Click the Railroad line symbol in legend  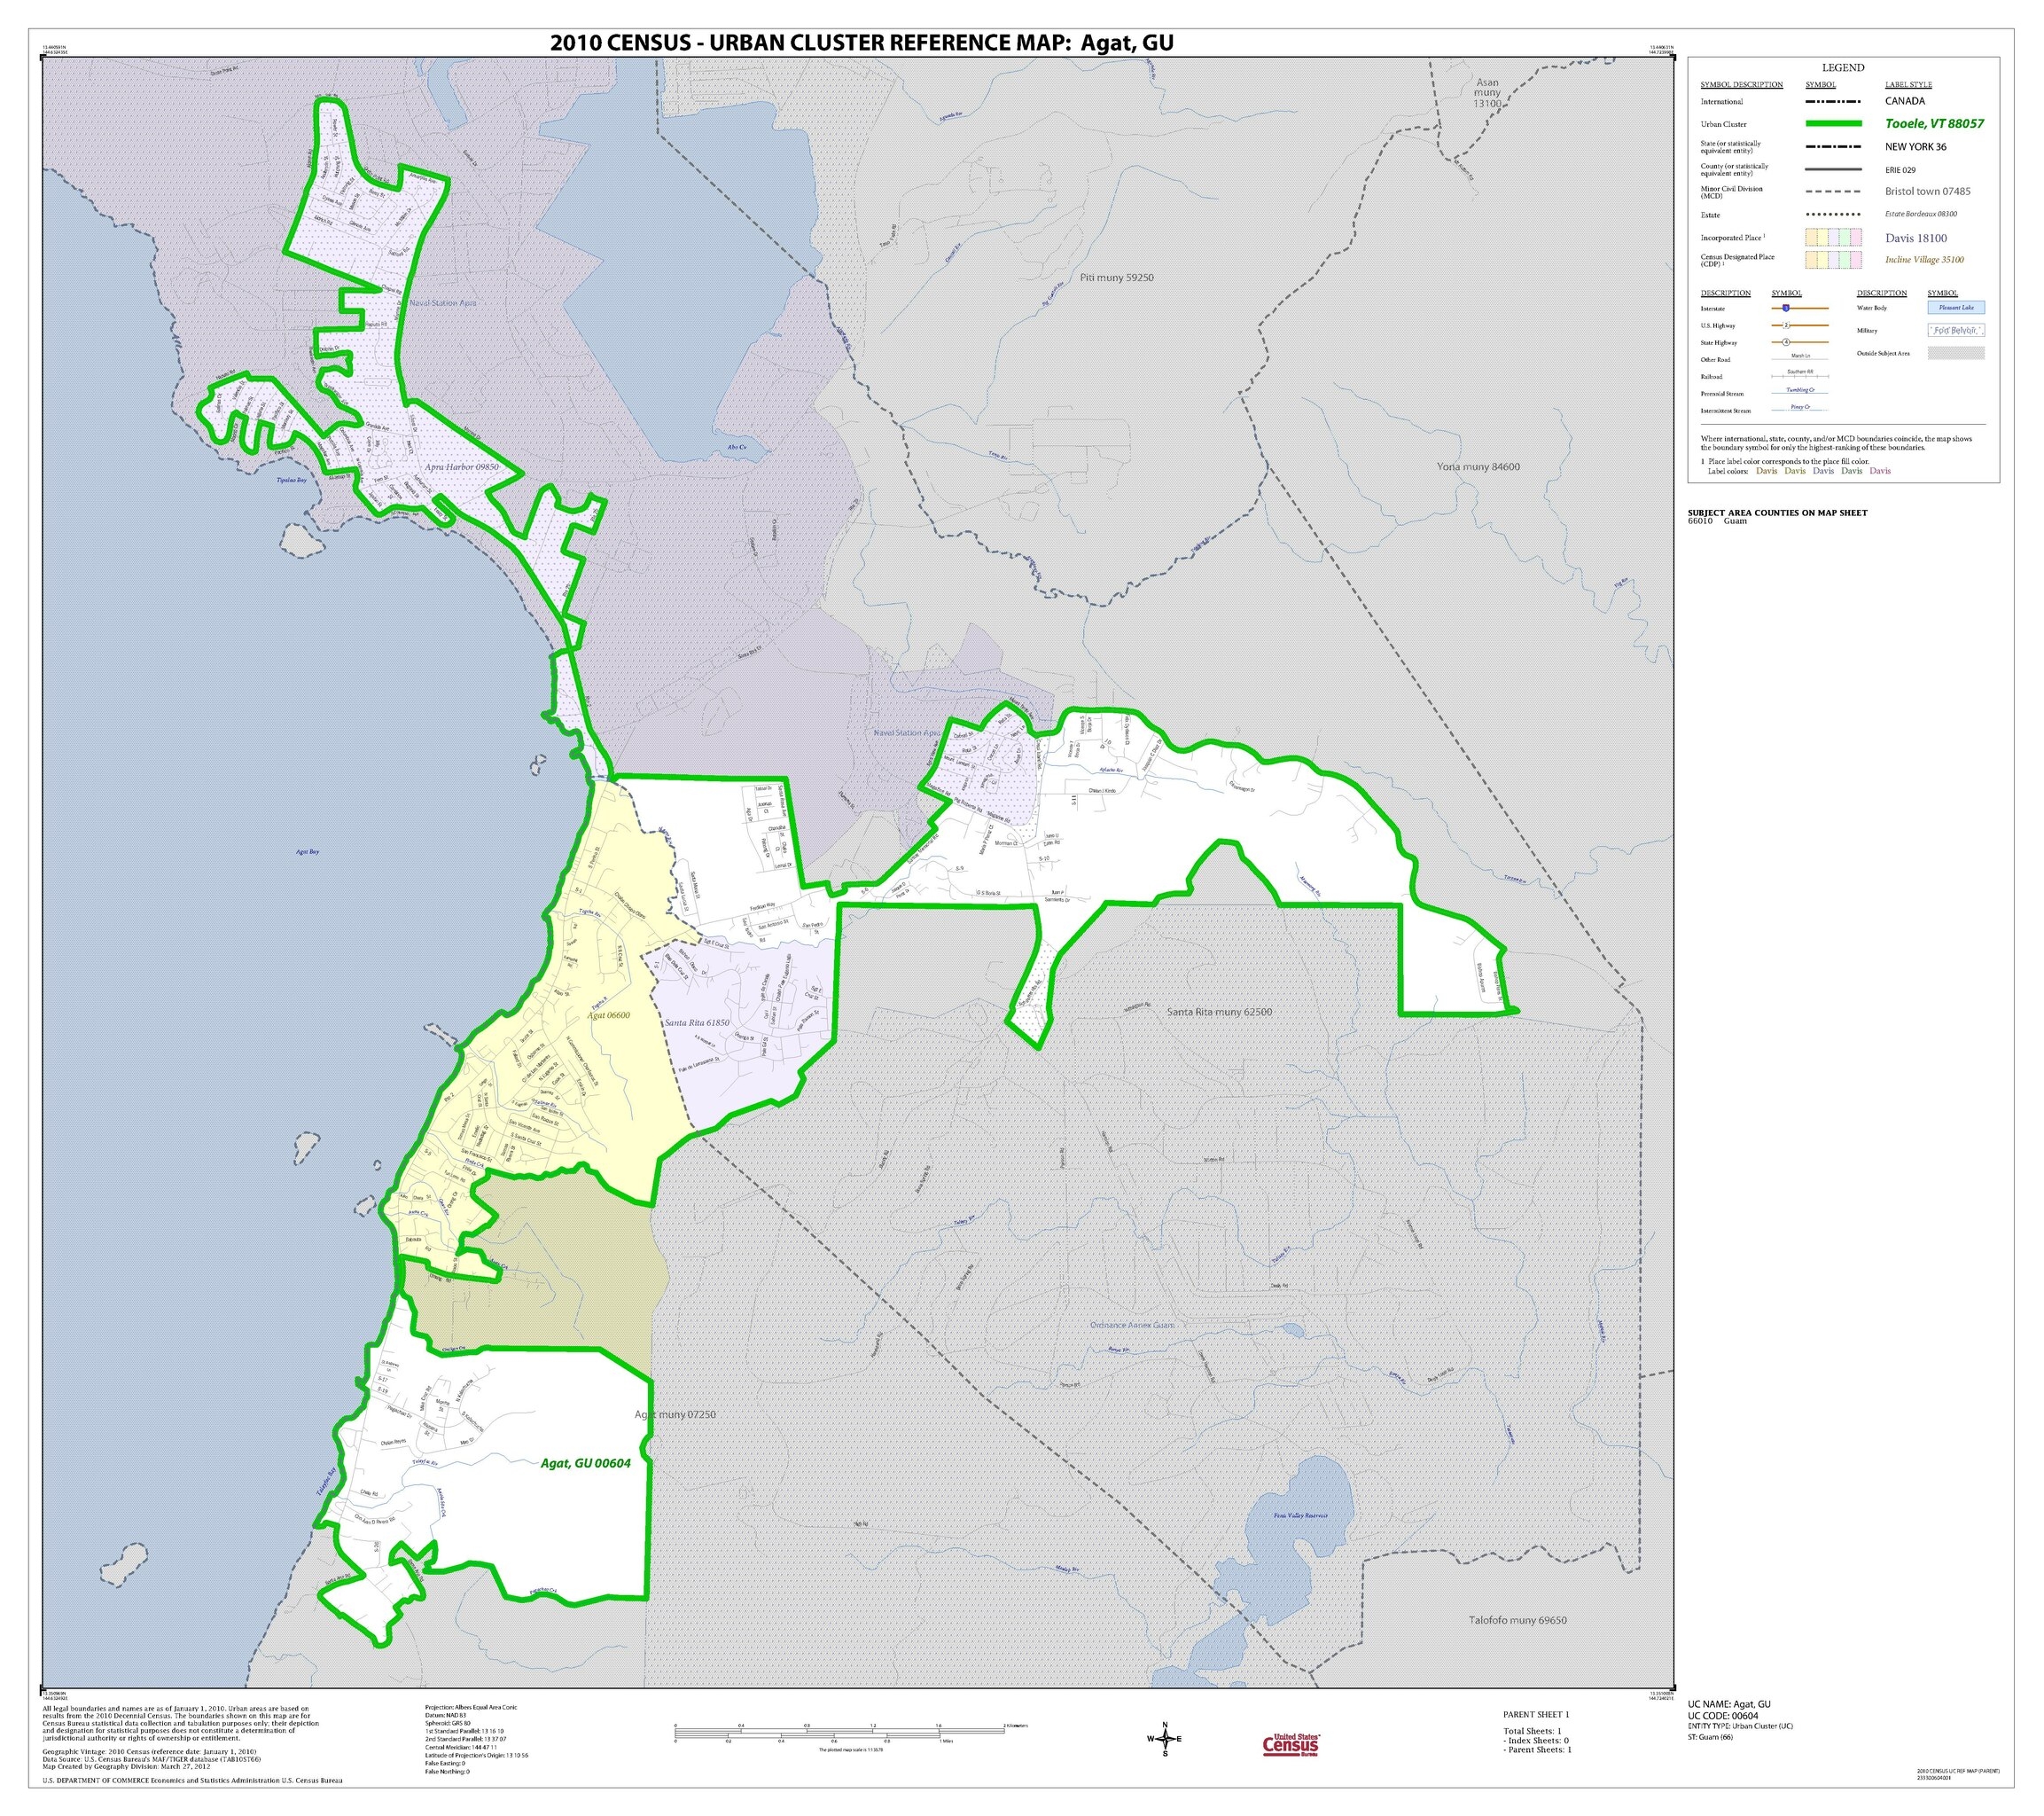click(x=1799, y=375)
